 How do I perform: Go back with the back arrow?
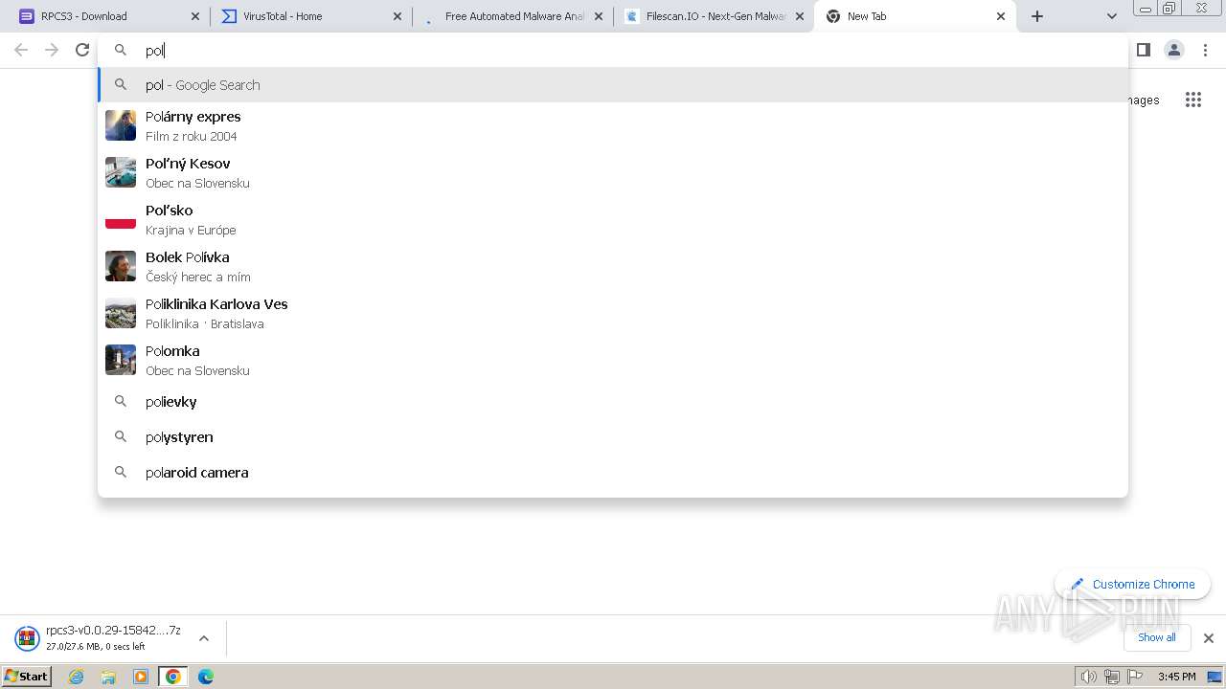(x=21, y=50)
